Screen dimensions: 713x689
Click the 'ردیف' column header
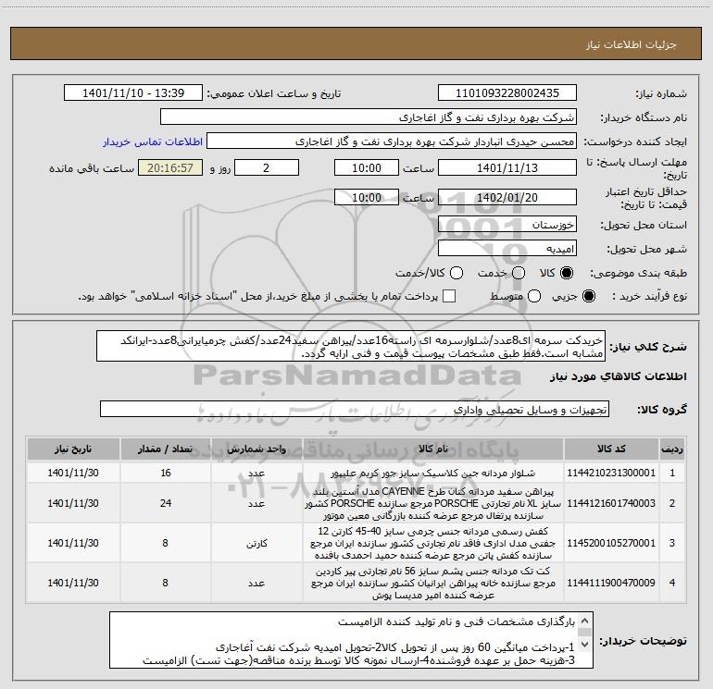(x=672, y=449)
